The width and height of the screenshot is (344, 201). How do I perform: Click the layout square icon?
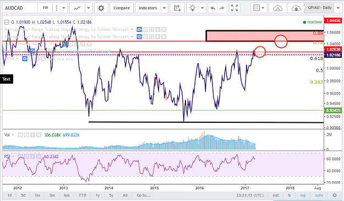click(256, 8)
